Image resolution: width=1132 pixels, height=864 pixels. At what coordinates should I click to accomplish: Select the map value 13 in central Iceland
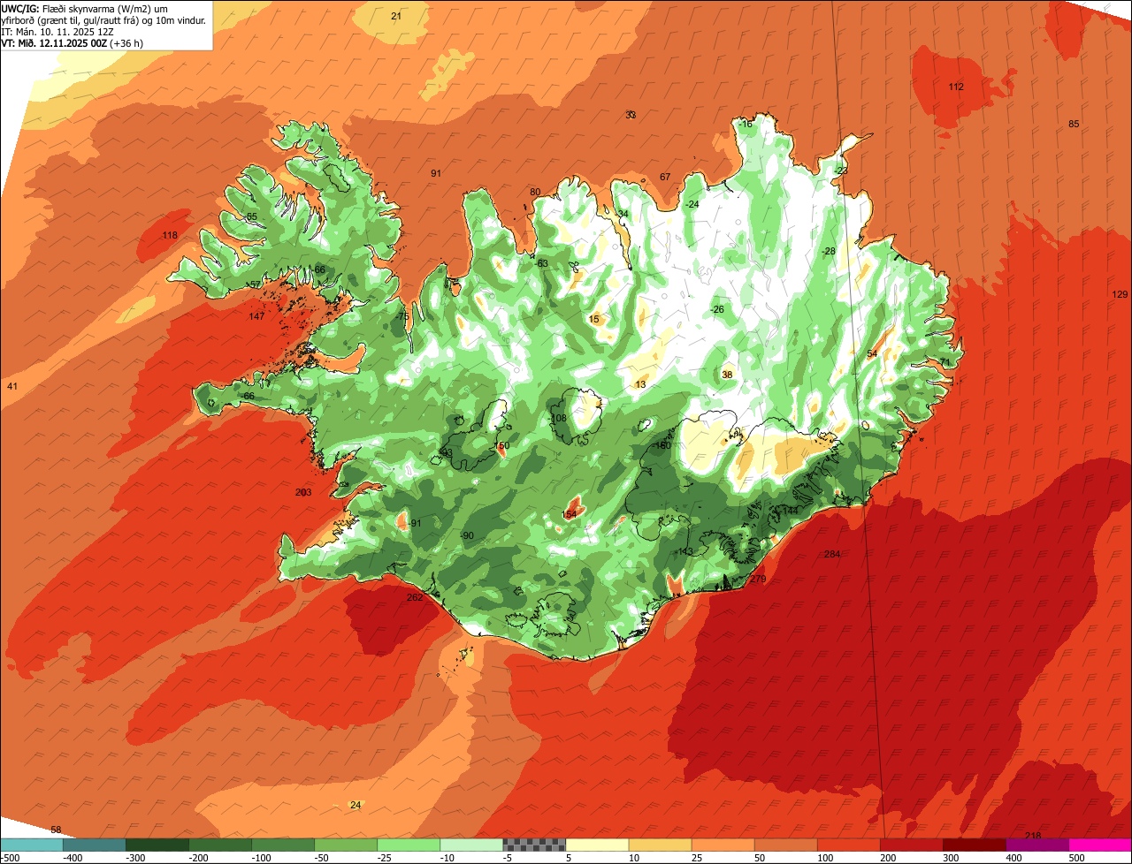pyautogui.click(x=640, y=384)
